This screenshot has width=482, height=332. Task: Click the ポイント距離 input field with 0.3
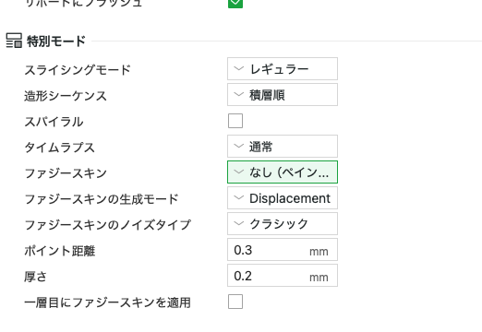283,249
